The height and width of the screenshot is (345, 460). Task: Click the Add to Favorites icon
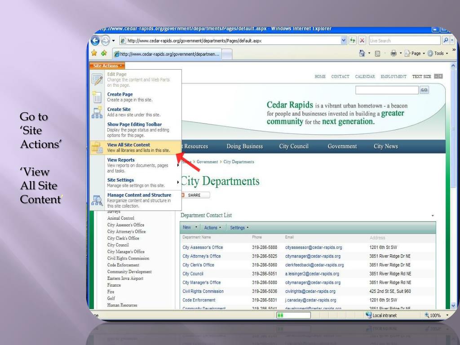[104, 53]
